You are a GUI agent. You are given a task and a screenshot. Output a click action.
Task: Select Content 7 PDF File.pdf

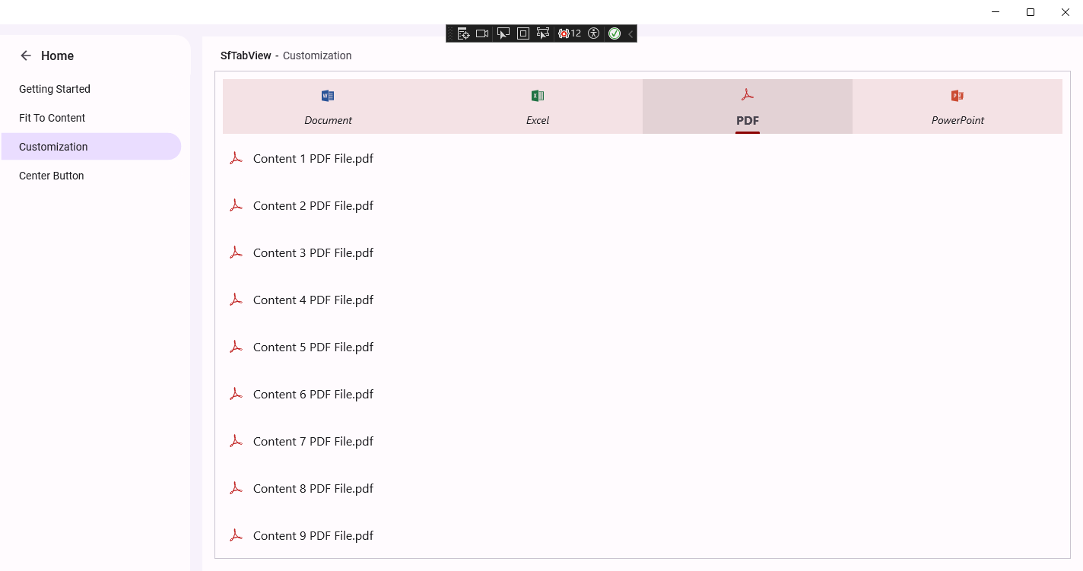pos(313,441)
